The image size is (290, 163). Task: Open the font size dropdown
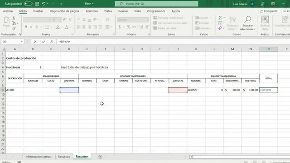(x=60, y=19)
